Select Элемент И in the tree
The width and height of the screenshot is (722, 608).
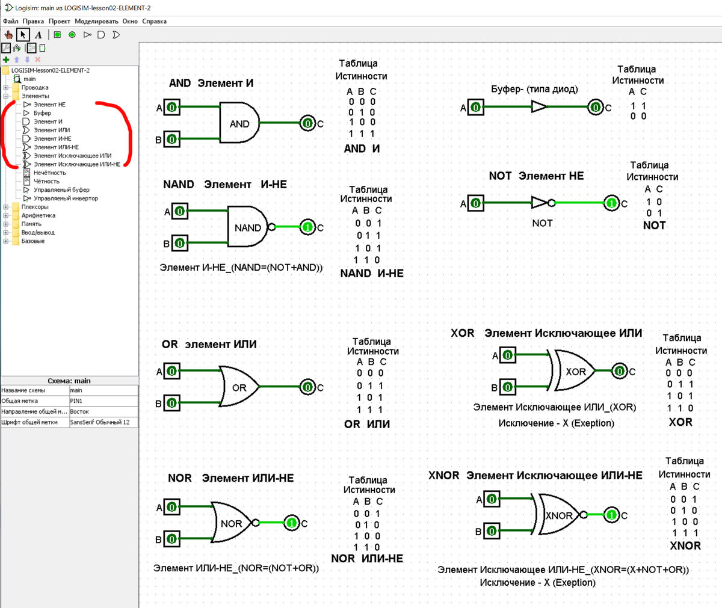(x=43, y=121)
